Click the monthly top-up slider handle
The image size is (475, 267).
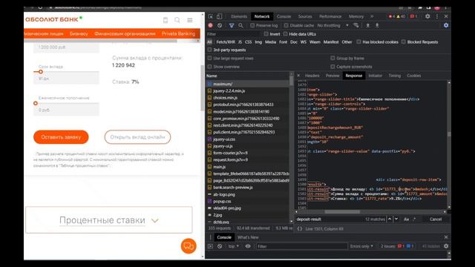(x=36, y=103)
